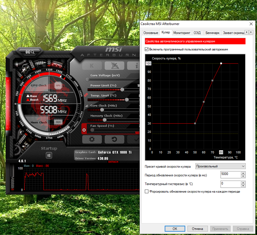257x235 pixels.
Task: Click the 1569 MHz GPU clock readout
Action: (x=55, y=99)
